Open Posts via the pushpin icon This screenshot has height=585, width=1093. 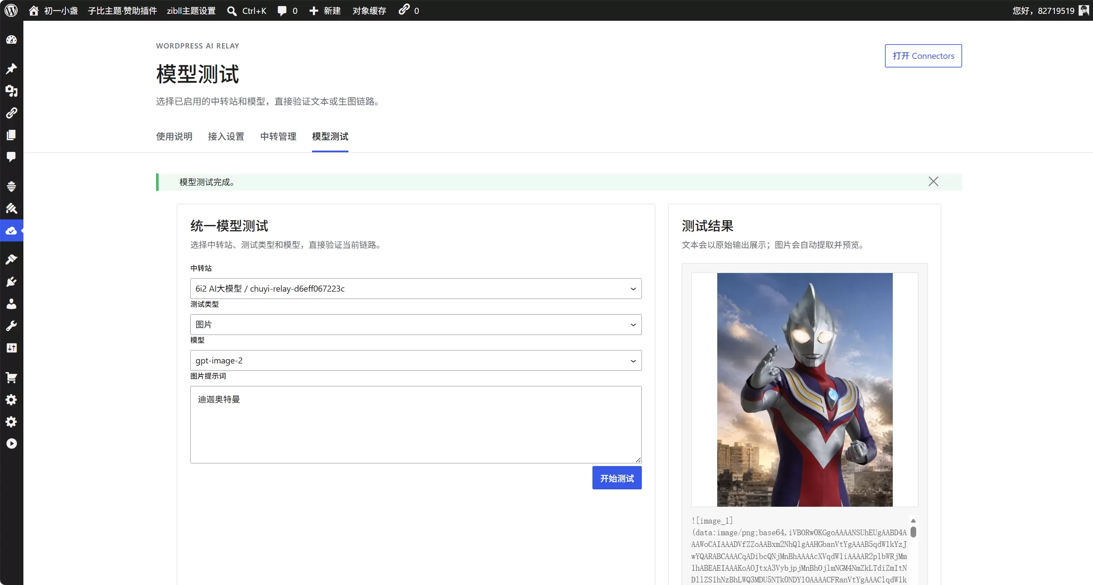click(11, 68)
